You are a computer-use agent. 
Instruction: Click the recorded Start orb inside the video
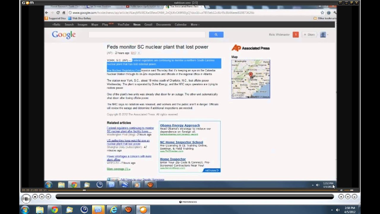(49, 185)
